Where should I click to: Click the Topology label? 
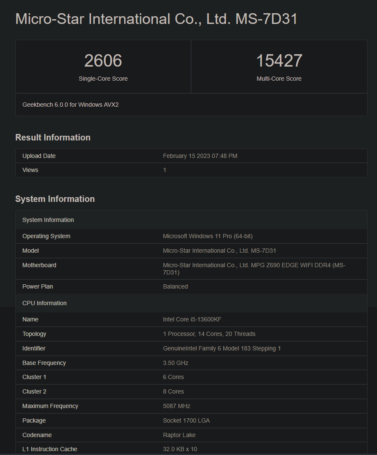click(x=34, y=334)
